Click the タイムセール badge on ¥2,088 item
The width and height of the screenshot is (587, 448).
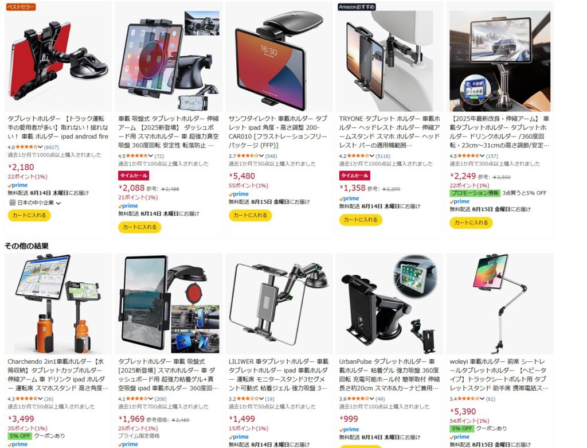tap(133, 176)
